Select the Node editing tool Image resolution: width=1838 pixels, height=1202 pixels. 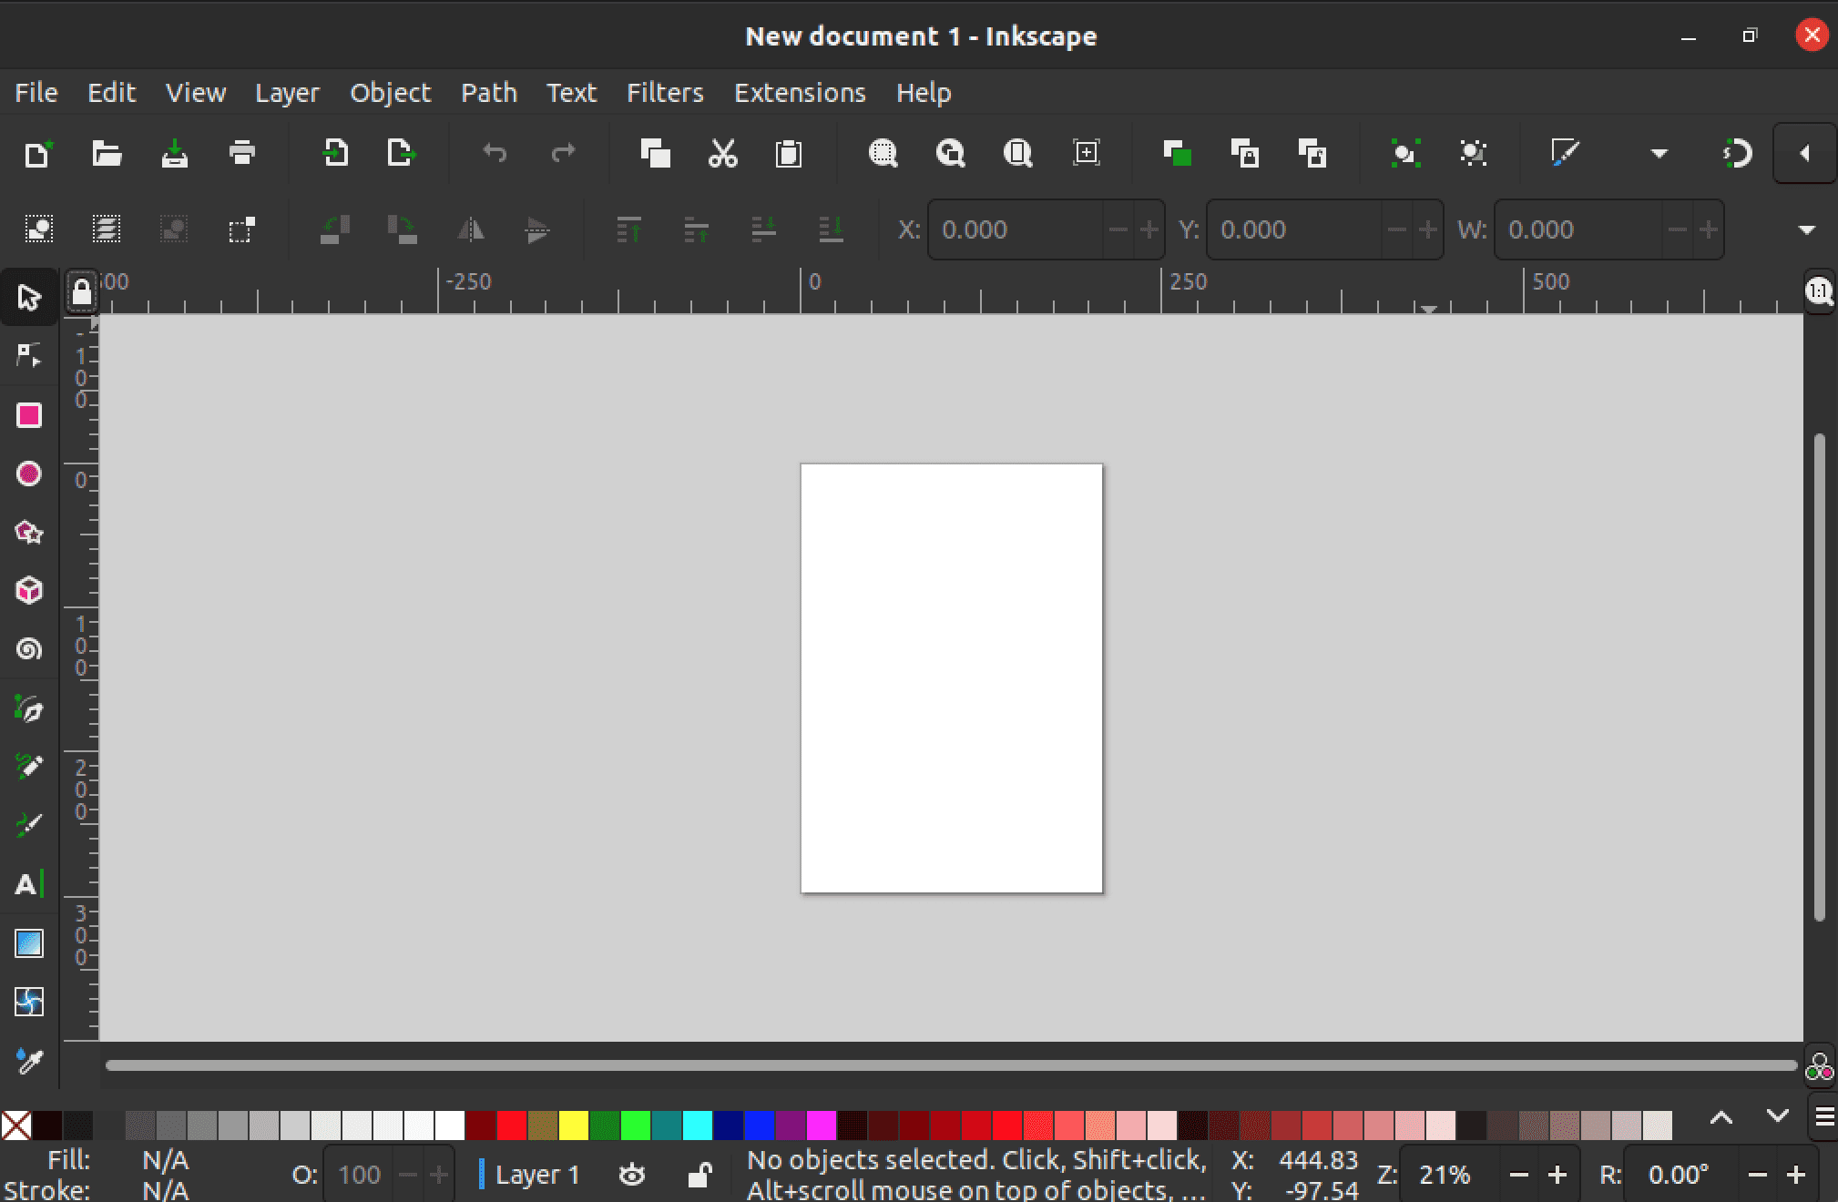[28, 355]
